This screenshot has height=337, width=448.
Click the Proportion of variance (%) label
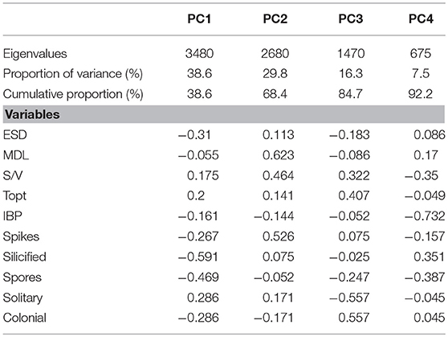(x=73, y=74)
